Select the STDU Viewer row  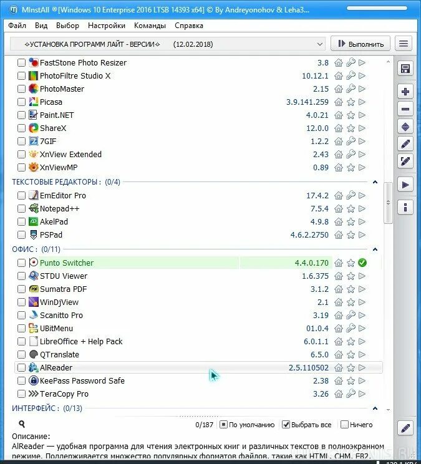(x=198, y=276)
